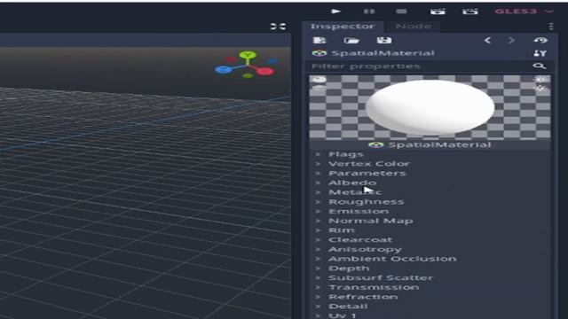Switch material preview to box shape
The height and width of the screenshot is (319, 568).
[319, 89]
